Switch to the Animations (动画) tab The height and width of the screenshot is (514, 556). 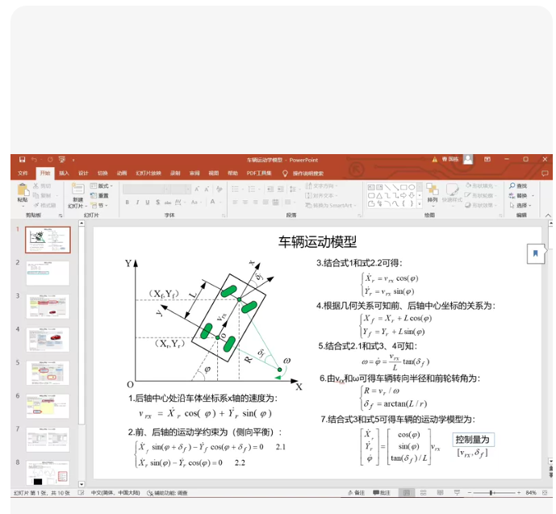point(122,173)
